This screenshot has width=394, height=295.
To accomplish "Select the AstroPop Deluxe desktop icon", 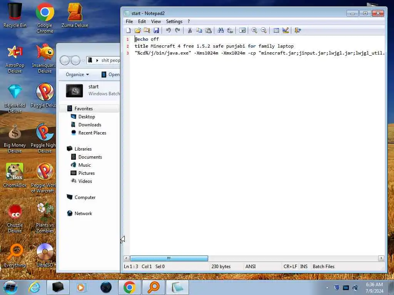I will point(15,60).
